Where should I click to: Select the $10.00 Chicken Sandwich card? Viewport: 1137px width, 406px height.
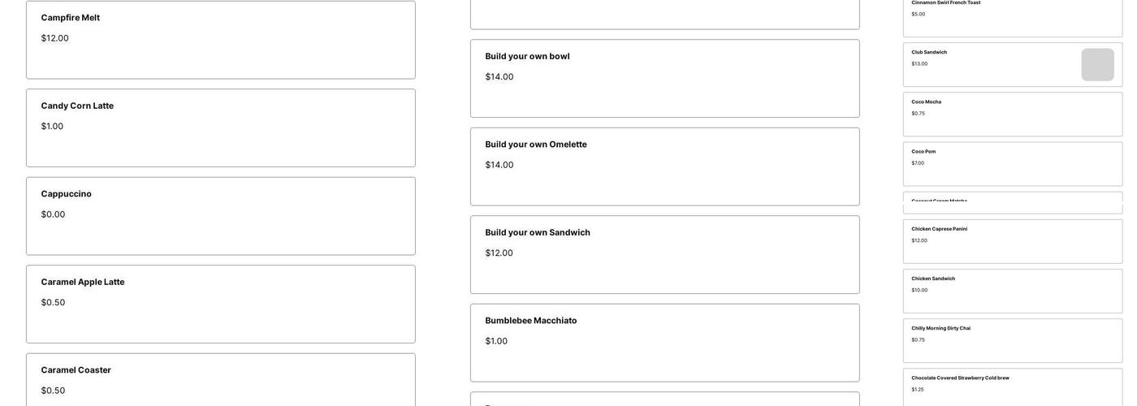click(x=1012, y=291)
